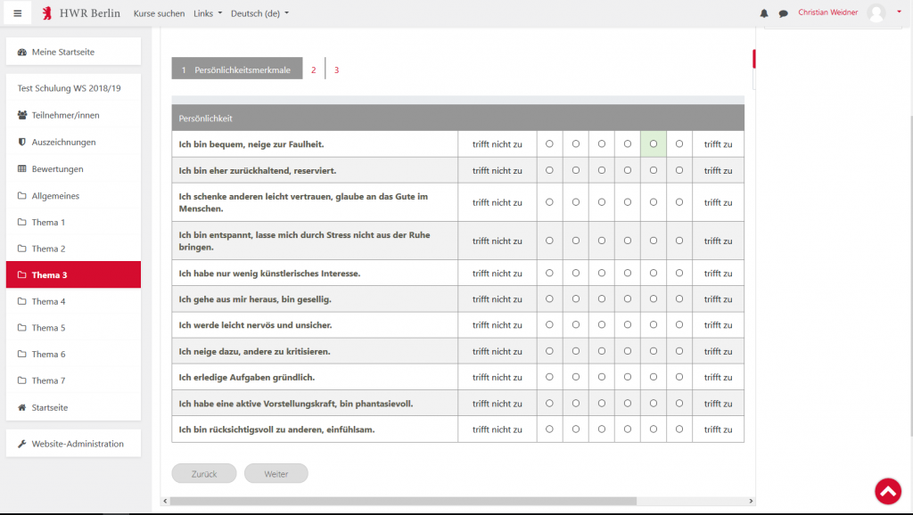The image size is (913, 515).
Task: Click the user avatar picture
Action: click(x=876, y=13)
